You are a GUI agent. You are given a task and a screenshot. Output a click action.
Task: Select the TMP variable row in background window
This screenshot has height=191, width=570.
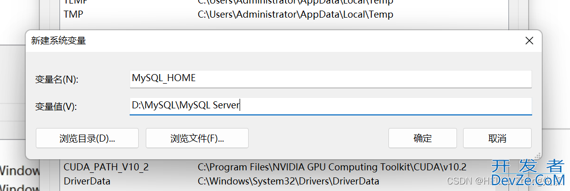click(x=283, y=15)
